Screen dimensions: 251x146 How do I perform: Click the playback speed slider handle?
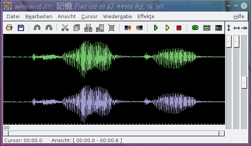(x=244, y=82)
